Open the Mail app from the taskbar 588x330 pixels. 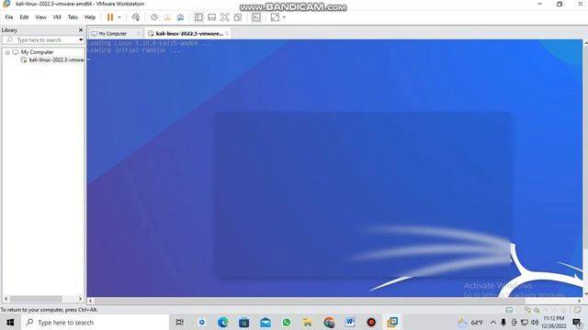(266, 322)
